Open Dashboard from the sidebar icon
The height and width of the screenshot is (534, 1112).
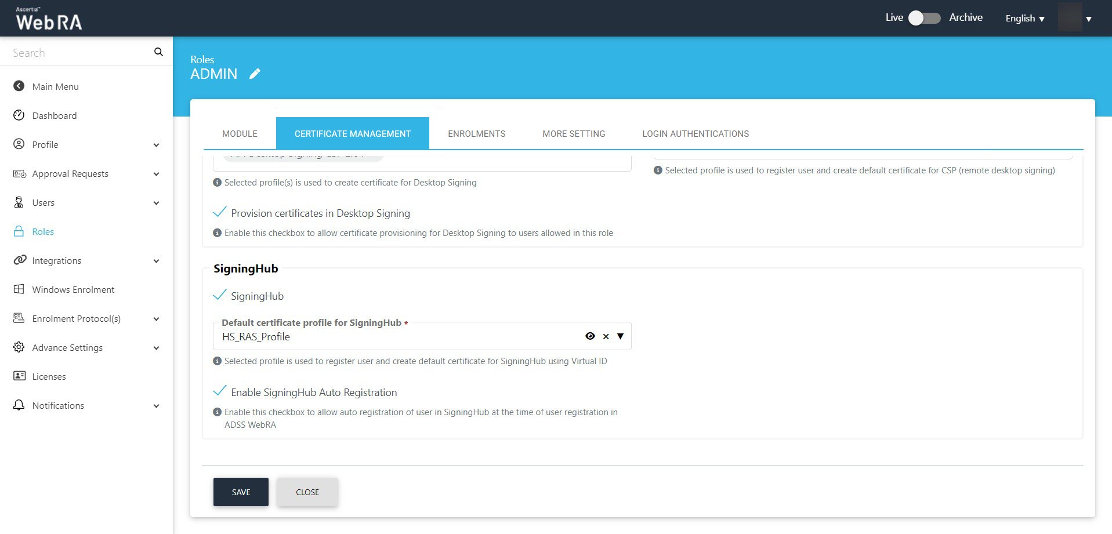tap(19, 115)
